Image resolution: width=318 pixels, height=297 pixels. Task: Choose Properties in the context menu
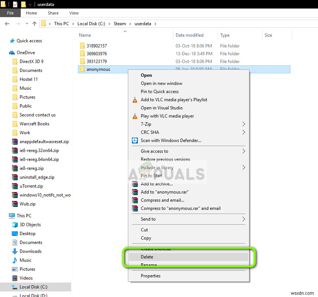click(188, 276)
